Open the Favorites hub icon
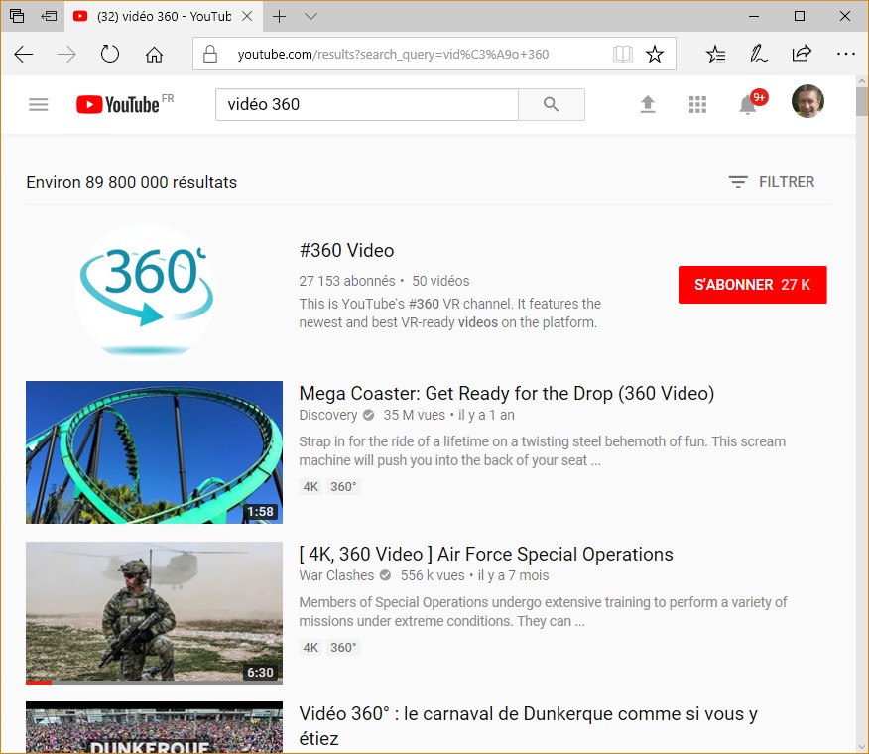This screenshot has height=754, width=869. [x=715, y=55]
